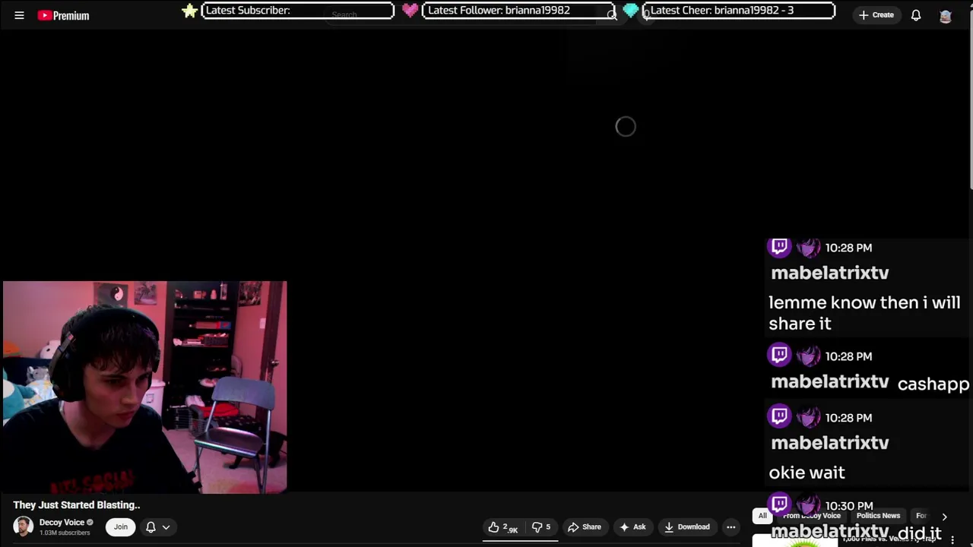The image size is (973, 547).
Task: Go to the YouTube Premium home logo
Action: 64,15
